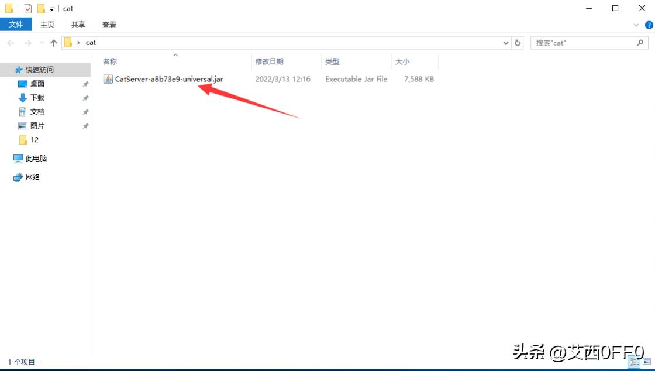Open the 网络 (Network) item in sidebar
This screenshot has height=371, width=655.
[x=34, y=177]
